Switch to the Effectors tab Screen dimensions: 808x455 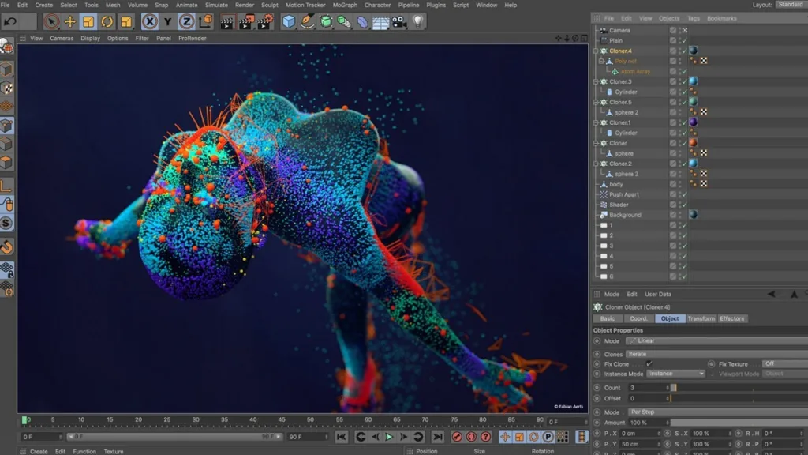731,318
